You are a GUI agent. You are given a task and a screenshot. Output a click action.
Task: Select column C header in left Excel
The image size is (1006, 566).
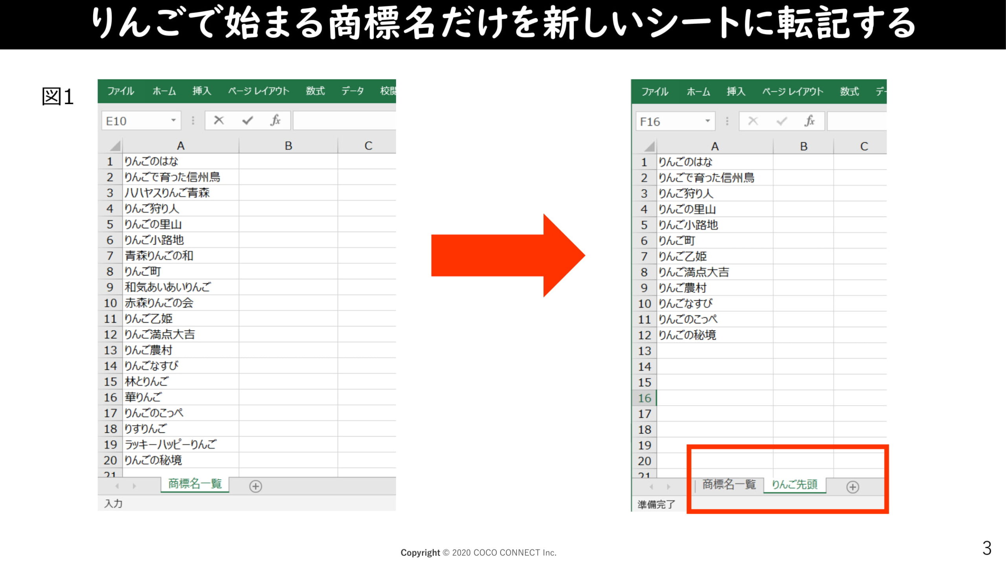coord(368,146)
